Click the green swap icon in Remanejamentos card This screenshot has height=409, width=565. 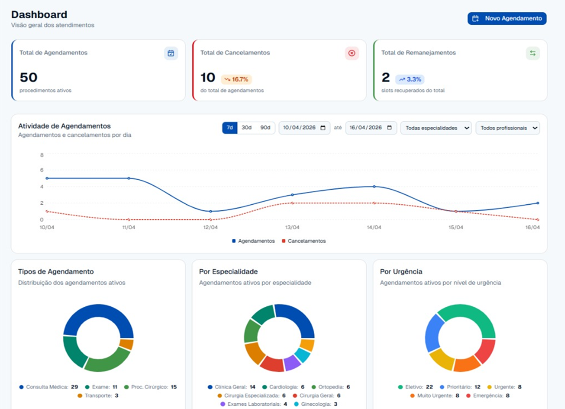[533, 53]
